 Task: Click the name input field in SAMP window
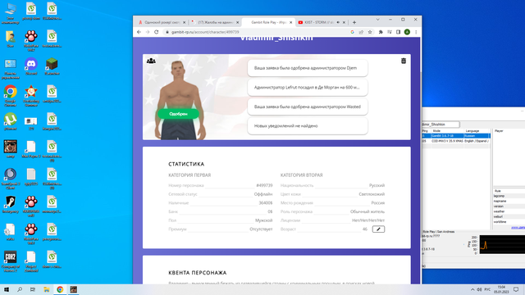(x=441, y=125)
